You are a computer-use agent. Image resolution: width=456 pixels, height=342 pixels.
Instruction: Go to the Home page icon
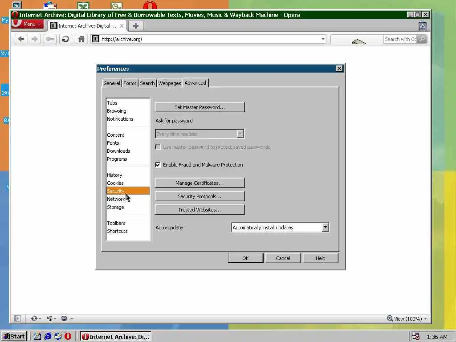[x=81, y=39]
